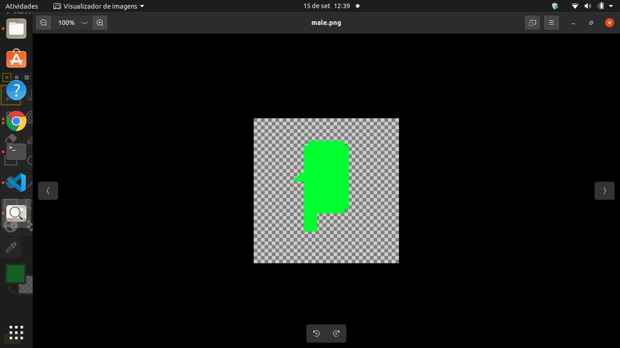Open the Terminal from the dock
Image resolution: width=620 pixels, height=348 pixels.
16,151
